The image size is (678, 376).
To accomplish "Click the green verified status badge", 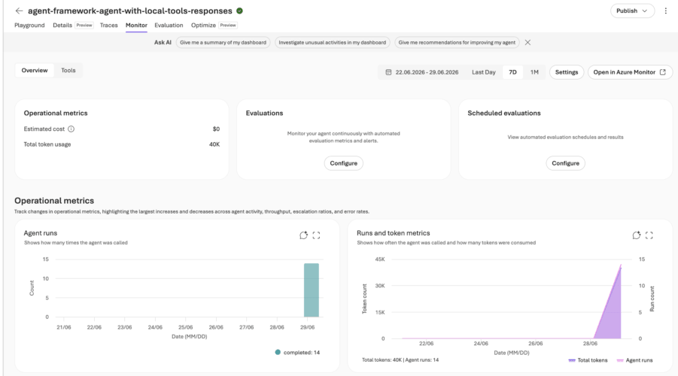I will (239, 11).
